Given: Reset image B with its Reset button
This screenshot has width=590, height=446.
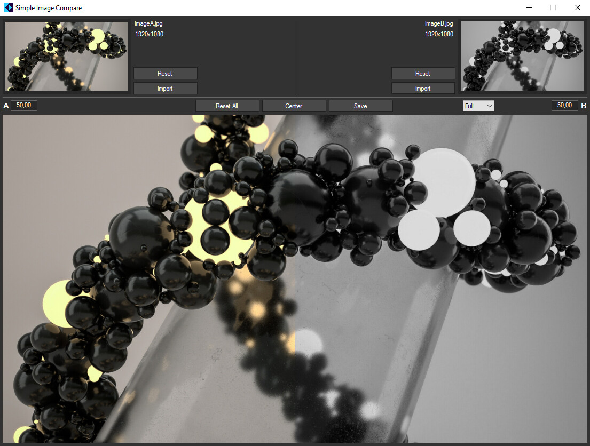Looking at the screenshot, I should 423,74.
